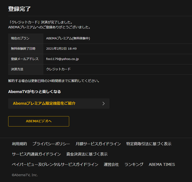Click ©AbemaTV, Inc. copyright text
The height and width of the screenshot is (182, 192).
pos(25,175)
